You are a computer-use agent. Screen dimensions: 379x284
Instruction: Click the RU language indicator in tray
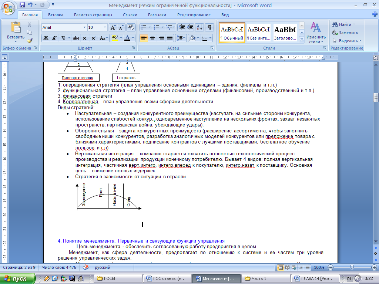[350, 279]
